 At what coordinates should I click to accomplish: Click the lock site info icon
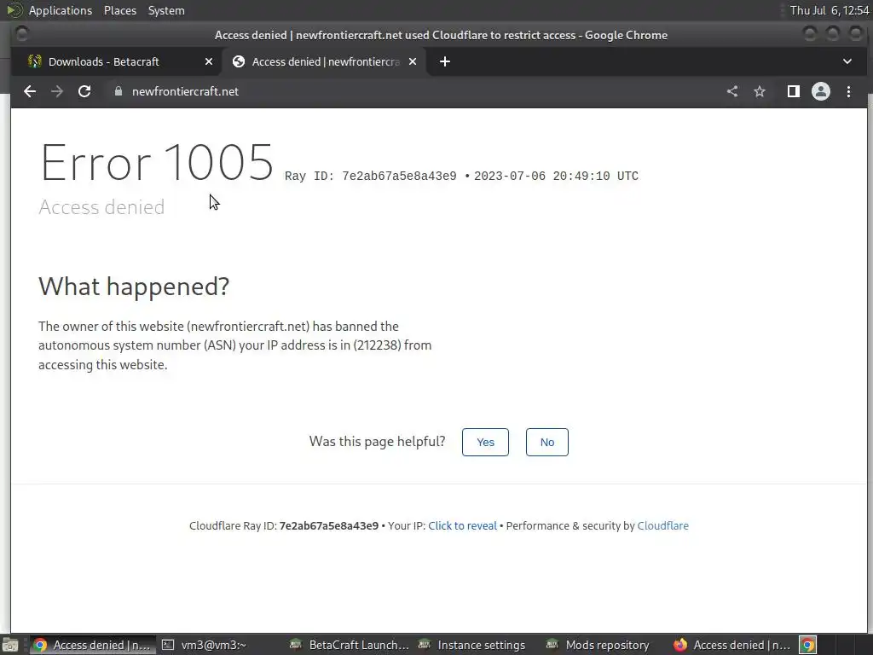pyautogui.click(x=118, y=91)
